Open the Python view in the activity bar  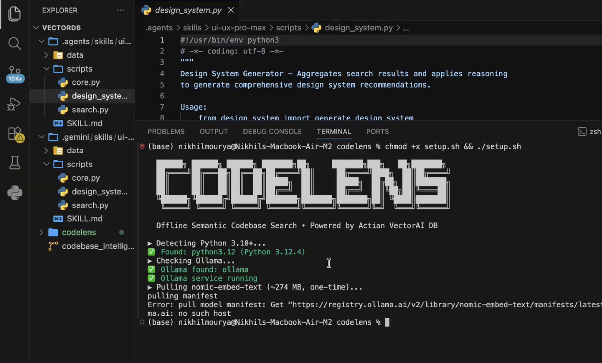coord(15,192)
